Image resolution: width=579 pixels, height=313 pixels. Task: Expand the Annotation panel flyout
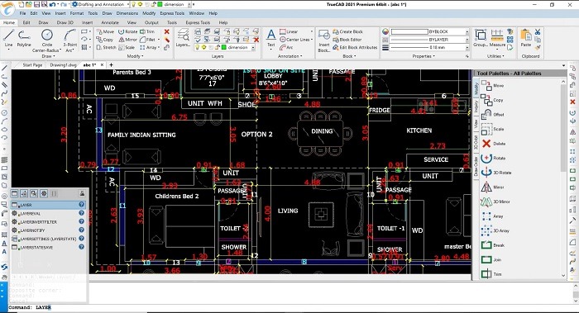pyautogui.click(x=289, y=56)
